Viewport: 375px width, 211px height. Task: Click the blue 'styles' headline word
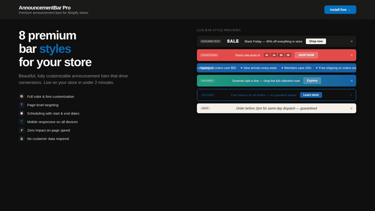pyautogui.click(x=55, y=49)
